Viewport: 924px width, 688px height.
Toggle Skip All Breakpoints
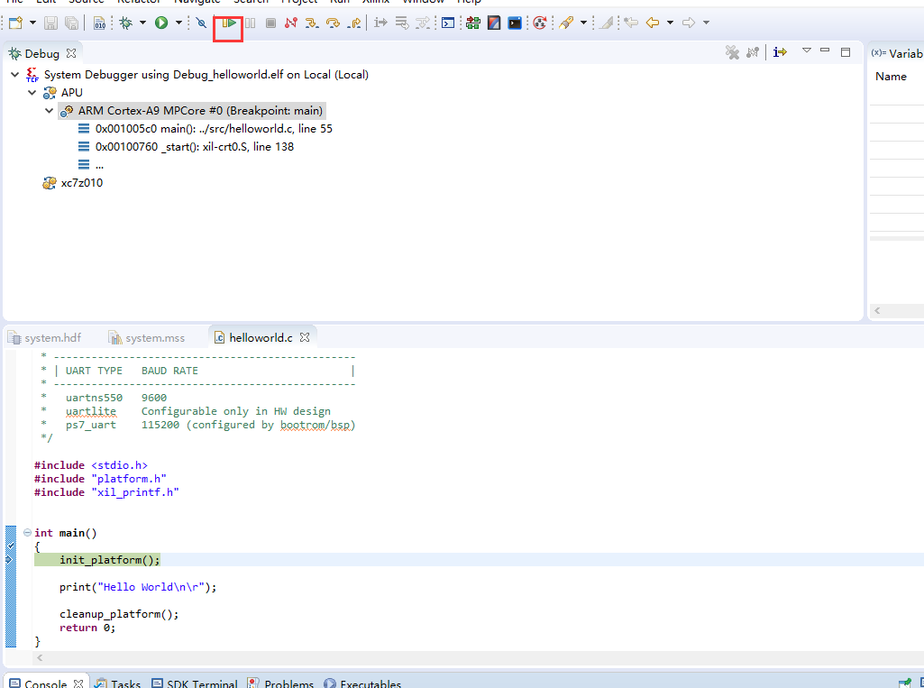coord(201,23)
